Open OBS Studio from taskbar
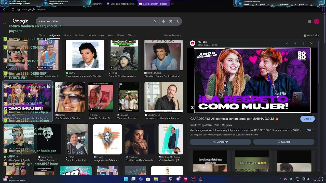Screen dimensions: 326x183 click(193, 179)
